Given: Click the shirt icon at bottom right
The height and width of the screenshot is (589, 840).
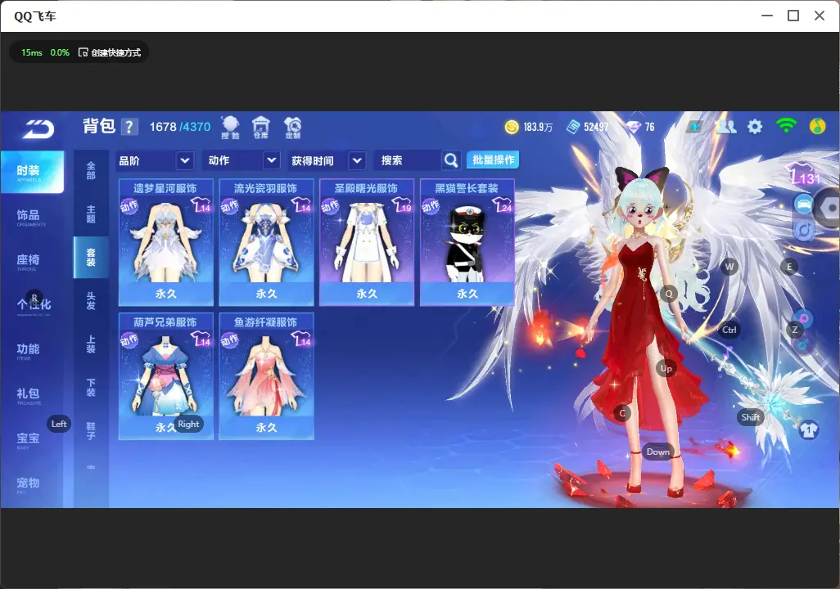Looking at the screenshot, I should coord(809,429).
